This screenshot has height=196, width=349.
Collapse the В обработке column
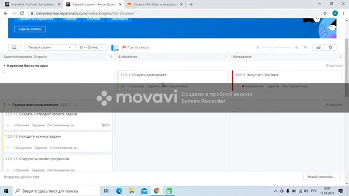tap(117, 57)
